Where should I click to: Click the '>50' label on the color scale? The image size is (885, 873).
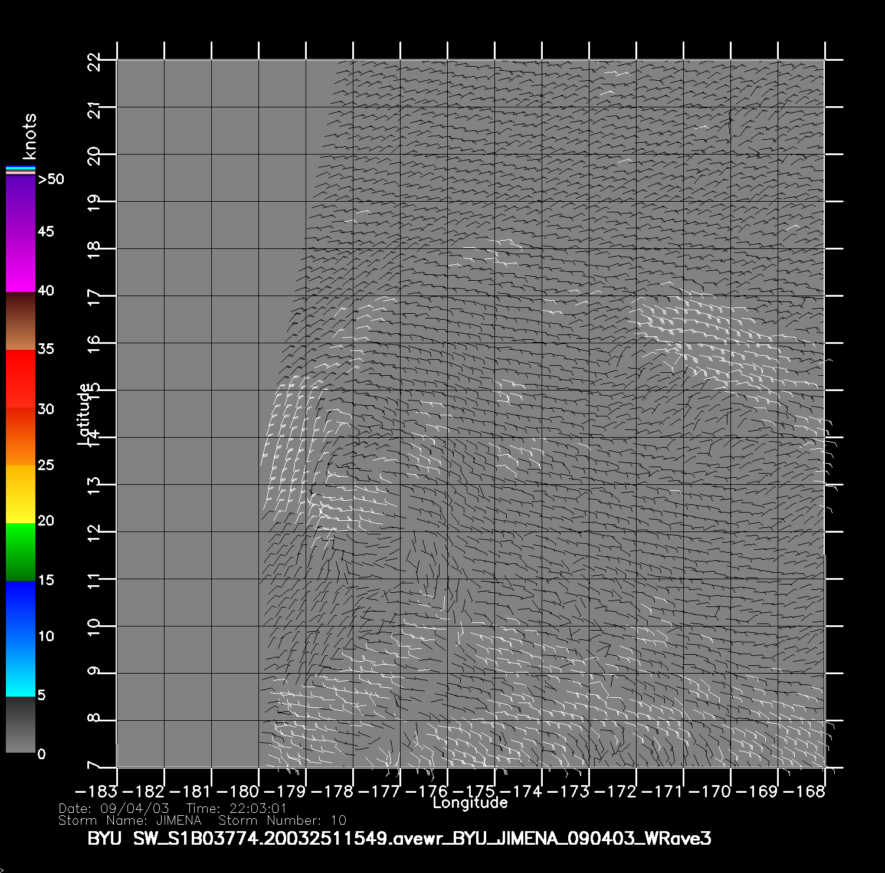tap(51, 179)
